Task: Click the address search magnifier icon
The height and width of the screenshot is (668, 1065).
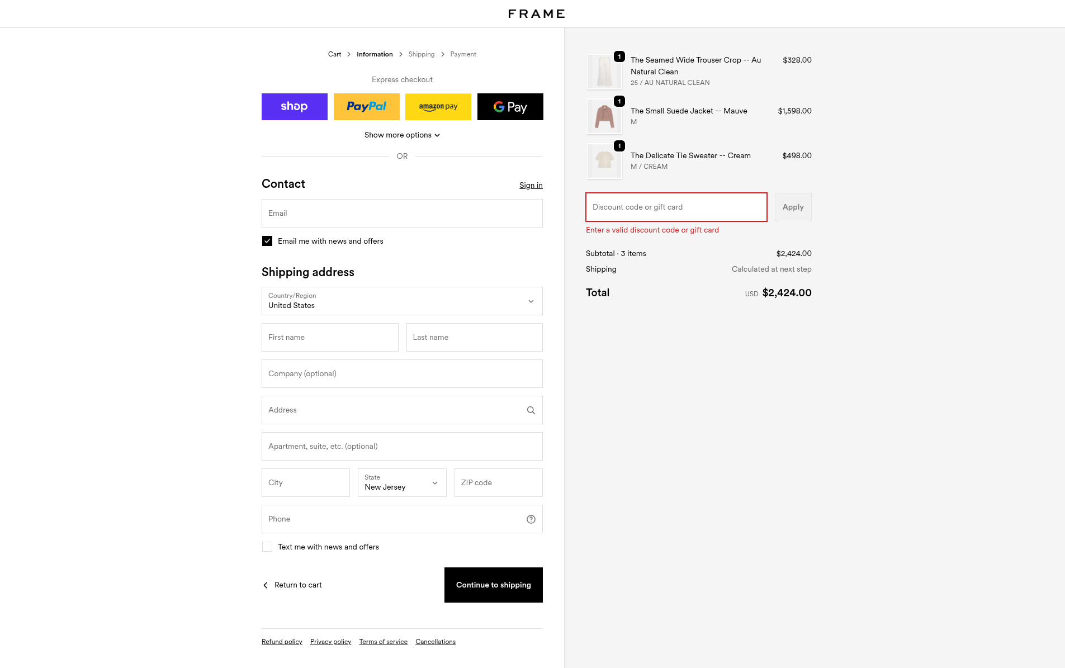Action: point(531,410)
